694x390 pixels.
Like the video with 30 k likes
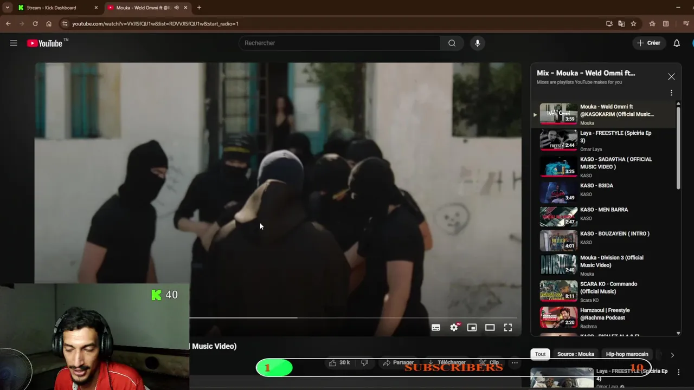click(x=339, y=362)
